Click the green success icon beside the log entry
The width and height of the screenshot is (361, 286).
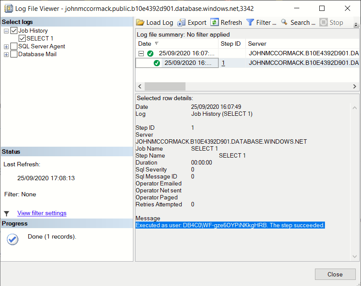150,54
